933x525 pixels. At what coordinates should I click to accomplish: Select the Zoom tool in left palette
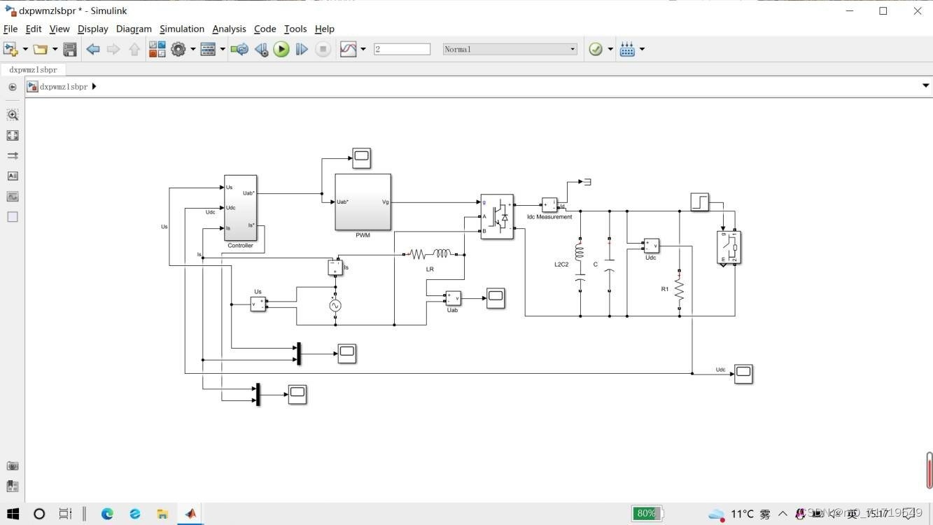click(13, 115)
